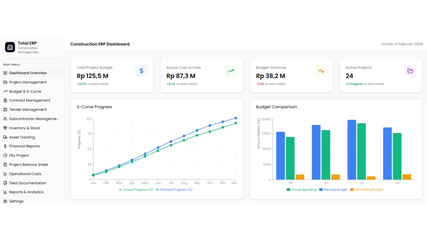Toggle Actual Progress (%) legend series
This screenshot has width=427, height=240.
(x=136, y=190)
